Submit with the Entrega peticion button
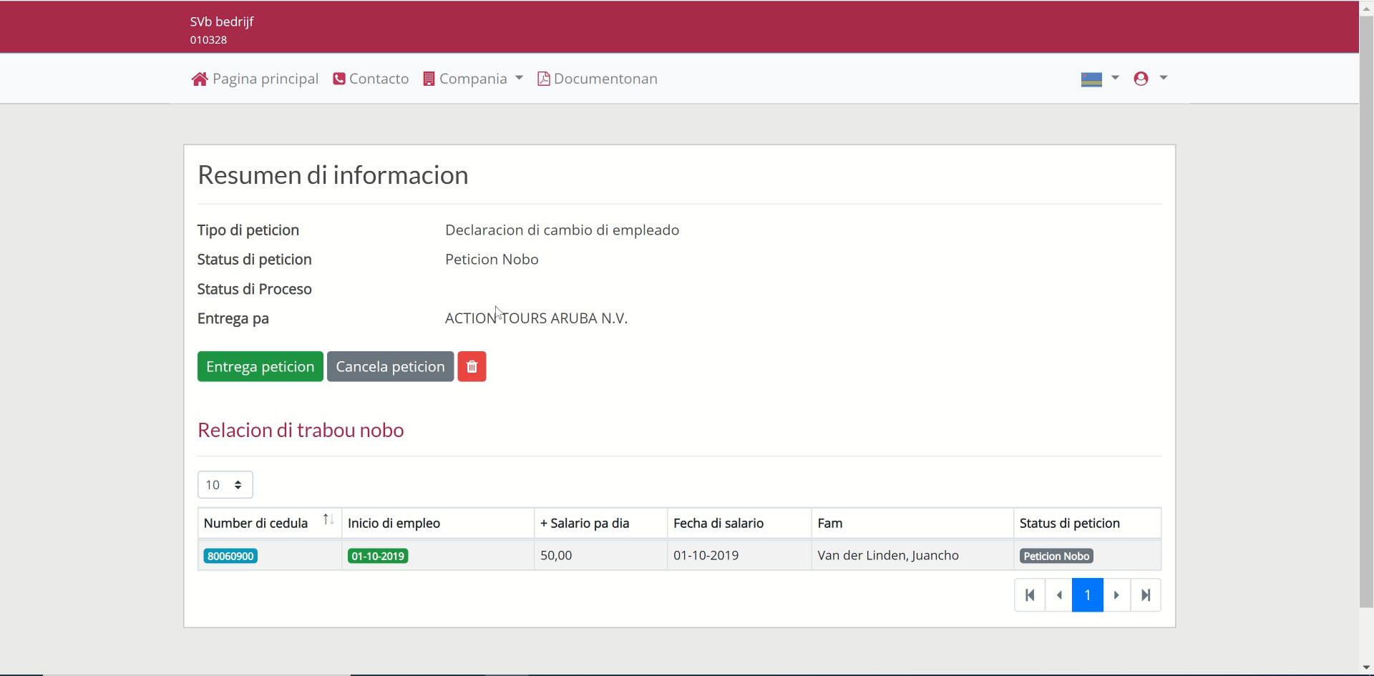Screen dimensions: 1374x676 point(260,366)
